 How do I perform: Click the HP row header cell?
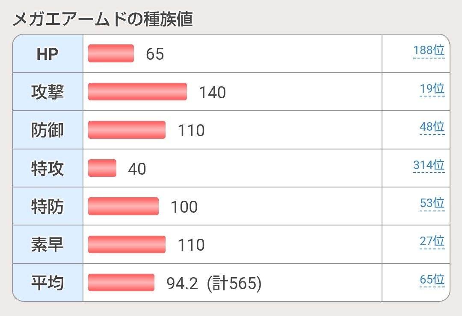(x=47, y=54)
